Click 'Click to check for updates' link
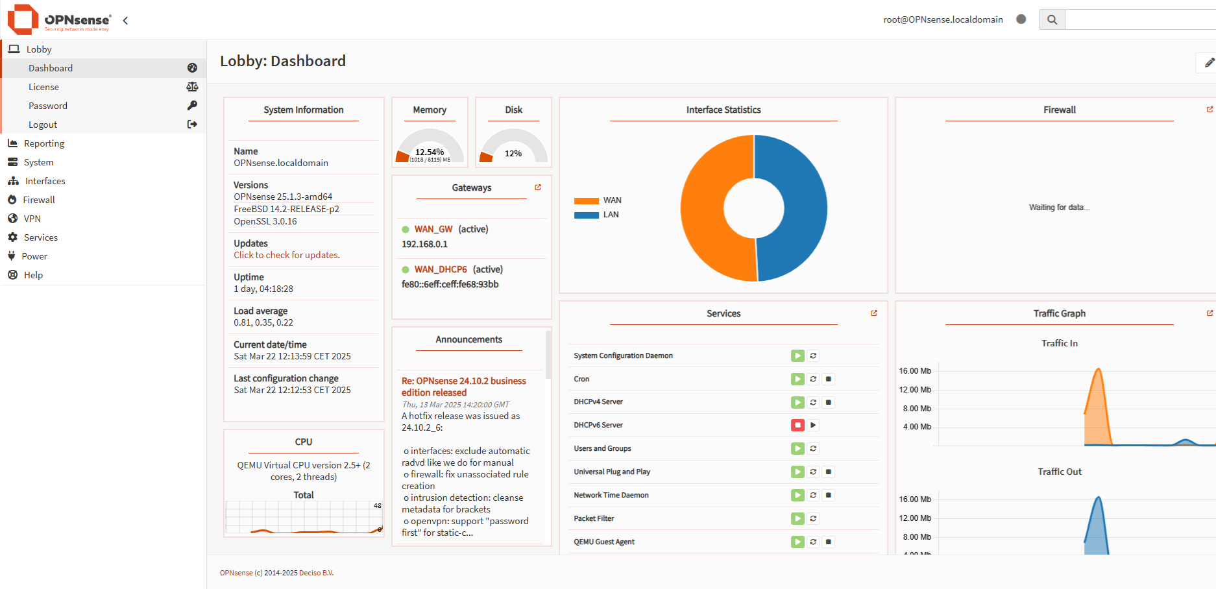1216x589 pixels. (287, 255)
